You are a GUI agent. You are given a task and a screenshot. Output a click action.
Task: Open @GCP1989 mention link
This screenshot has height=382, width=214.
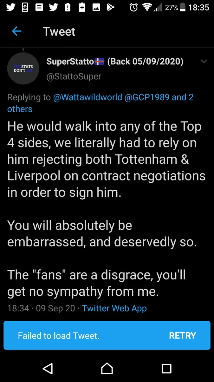pos(147,97)
